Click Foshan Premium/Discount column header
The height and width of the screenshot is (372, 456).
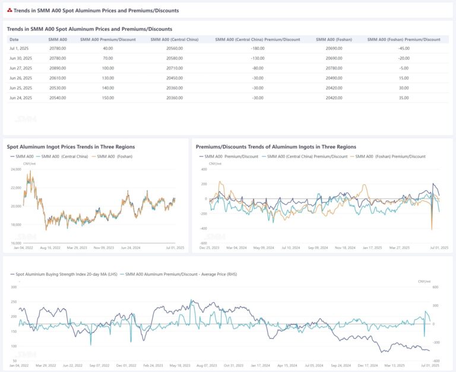click(404, 40)
